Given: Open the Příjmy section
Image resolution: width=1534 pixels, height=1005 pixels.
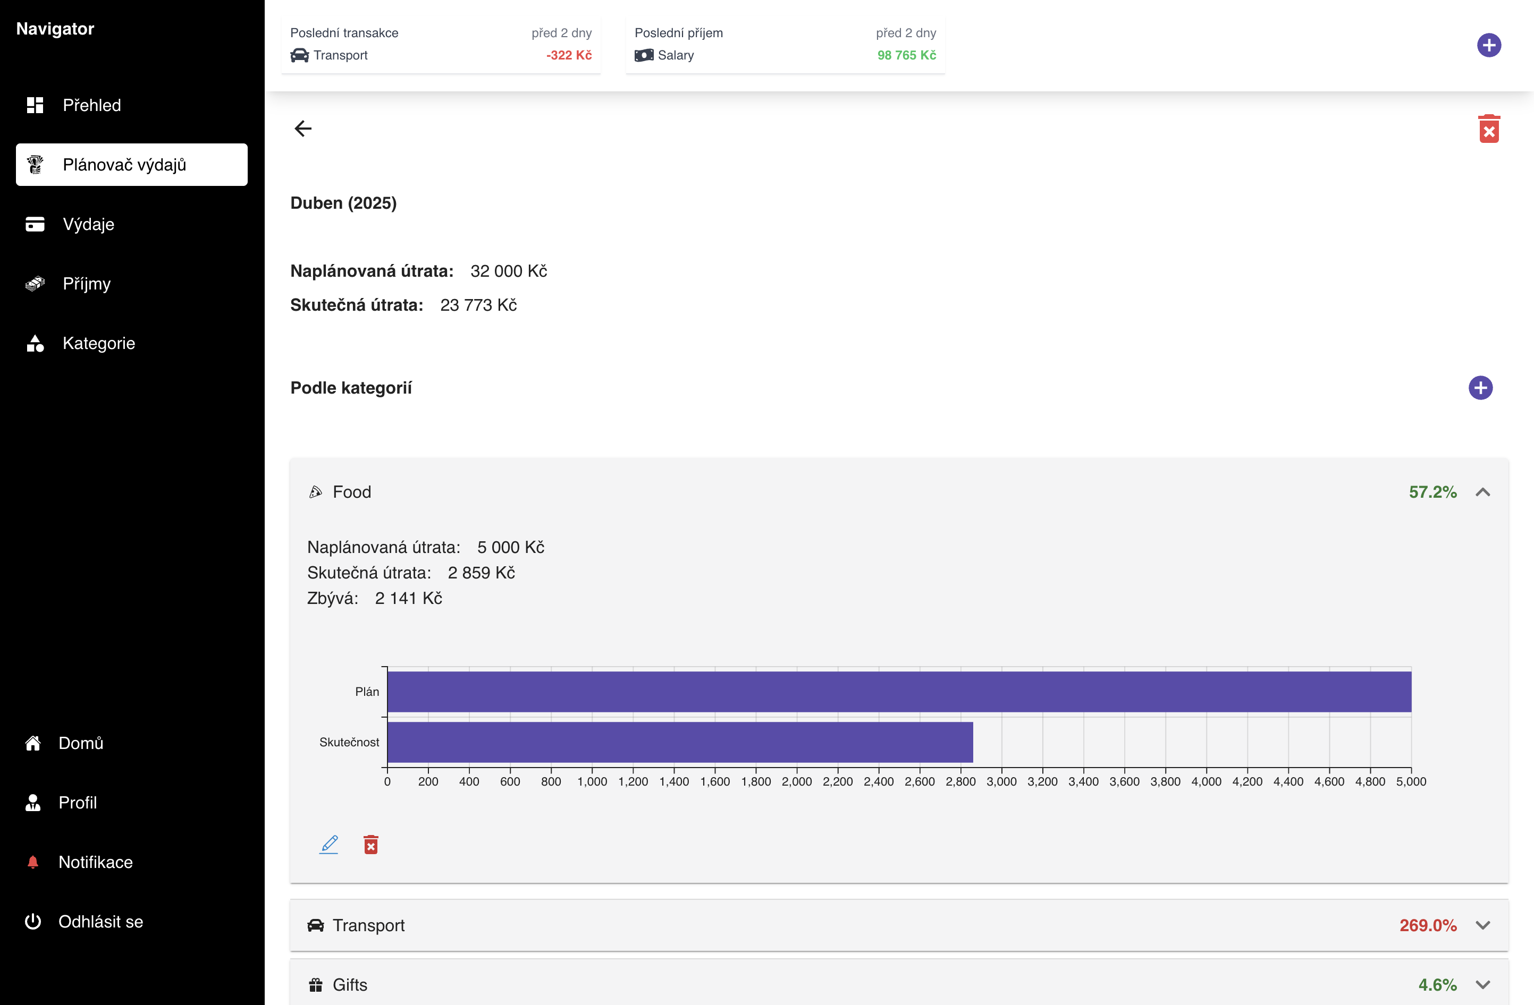Looking at the screenshot, I should click(86, 284).
